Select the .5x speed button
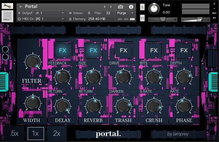 (x=14, y=133)
